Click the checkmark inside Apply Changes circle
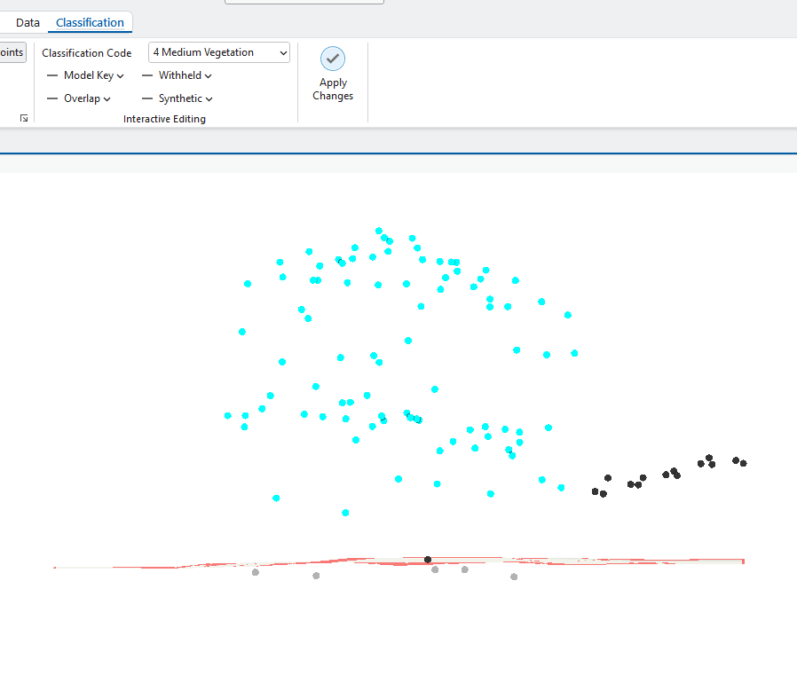 click(x=333, y=58)
